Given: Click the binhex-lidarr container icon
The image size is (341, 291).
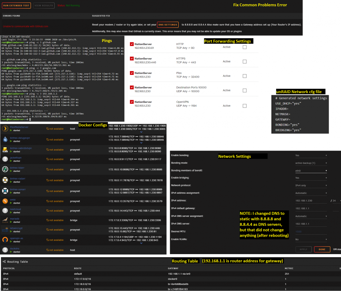Looking at the screenshot, I should click(5, 169).
